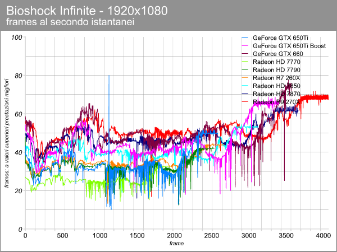Click the x-axis label "3000"
This screenshot has height=252, width=337.
point(249,236)
